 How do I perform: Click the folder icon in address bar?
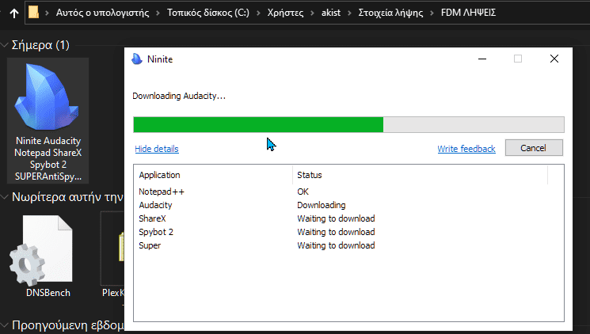coord(33,13)
